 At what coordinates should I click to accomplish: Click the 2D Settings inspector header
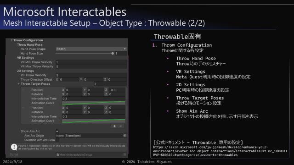25,71
